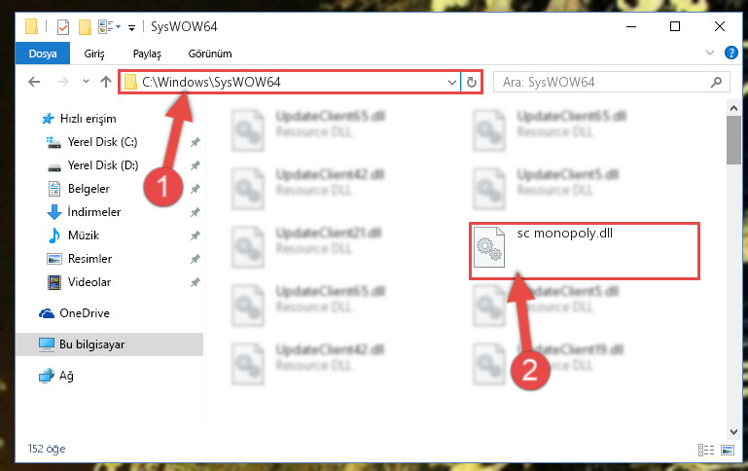Expand the address bar history dropdown
This screenshot has height=471, width=748.
[451, 82]
